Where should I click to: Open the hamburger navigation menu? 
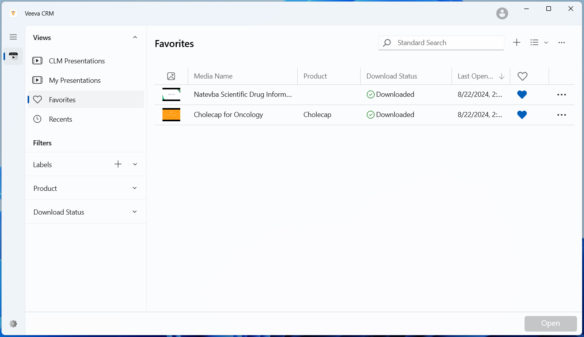[x=13, y=37]
